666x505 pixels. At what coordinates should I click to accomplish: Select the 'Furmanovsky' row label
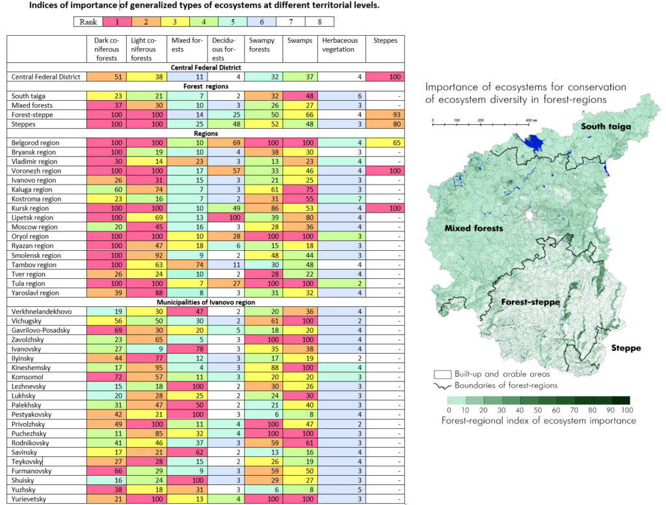[x=31, y=471]
